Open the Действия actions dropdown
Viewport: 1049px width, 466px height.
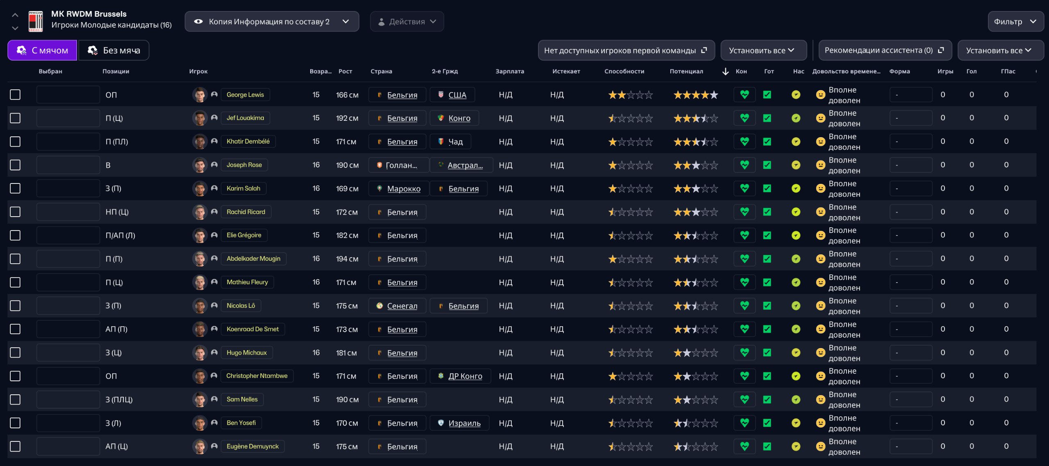point(406,22)
